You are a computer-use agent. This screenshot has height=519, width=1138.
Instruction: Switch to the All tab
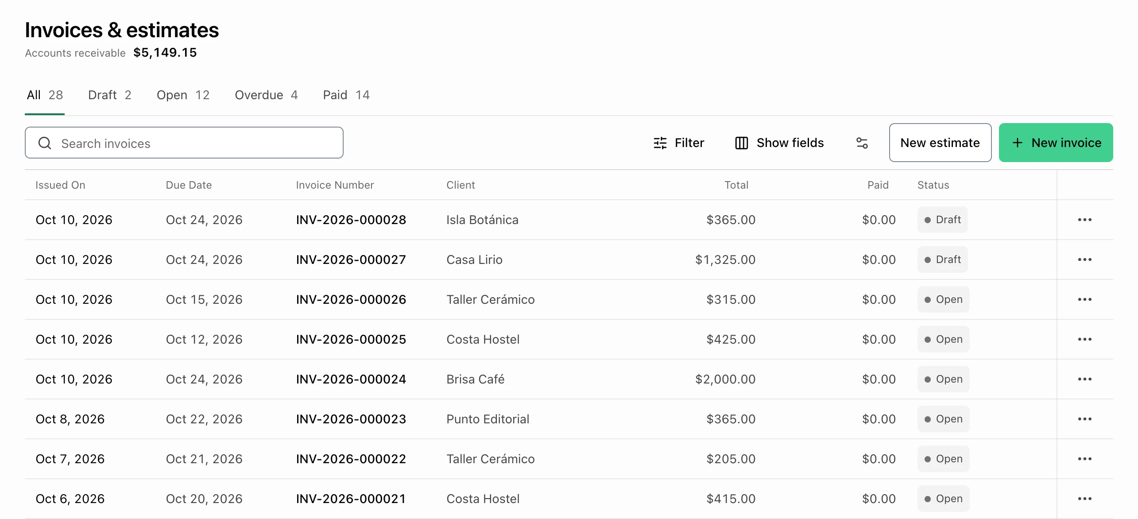[45, 95]
